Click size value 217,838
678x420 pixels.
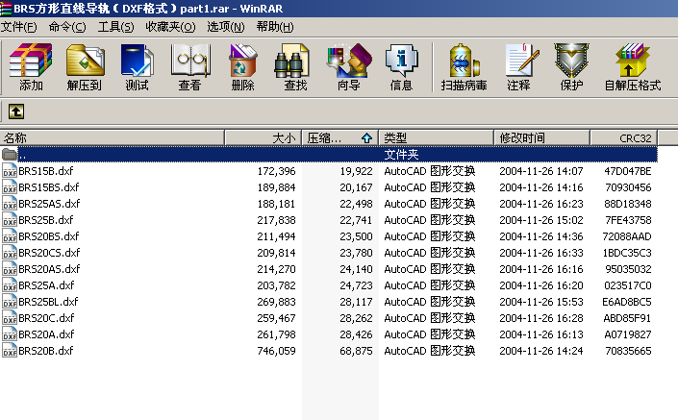coord(276,220)
